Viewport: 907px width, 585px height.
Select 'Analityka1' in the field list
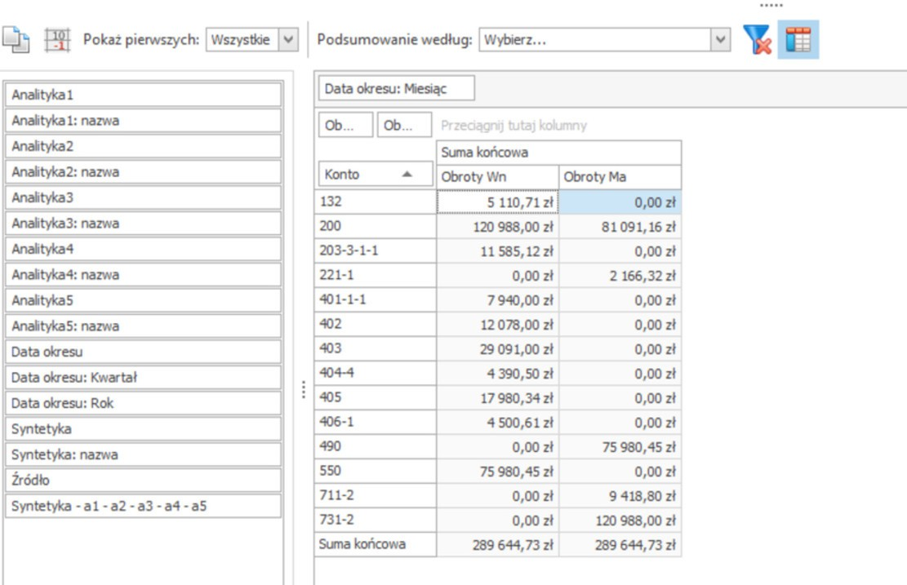[143, 95]
